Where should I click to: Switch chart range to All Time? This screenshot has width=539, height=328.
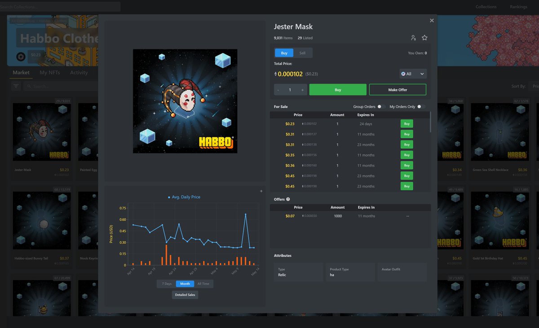[x=203, y=284]
